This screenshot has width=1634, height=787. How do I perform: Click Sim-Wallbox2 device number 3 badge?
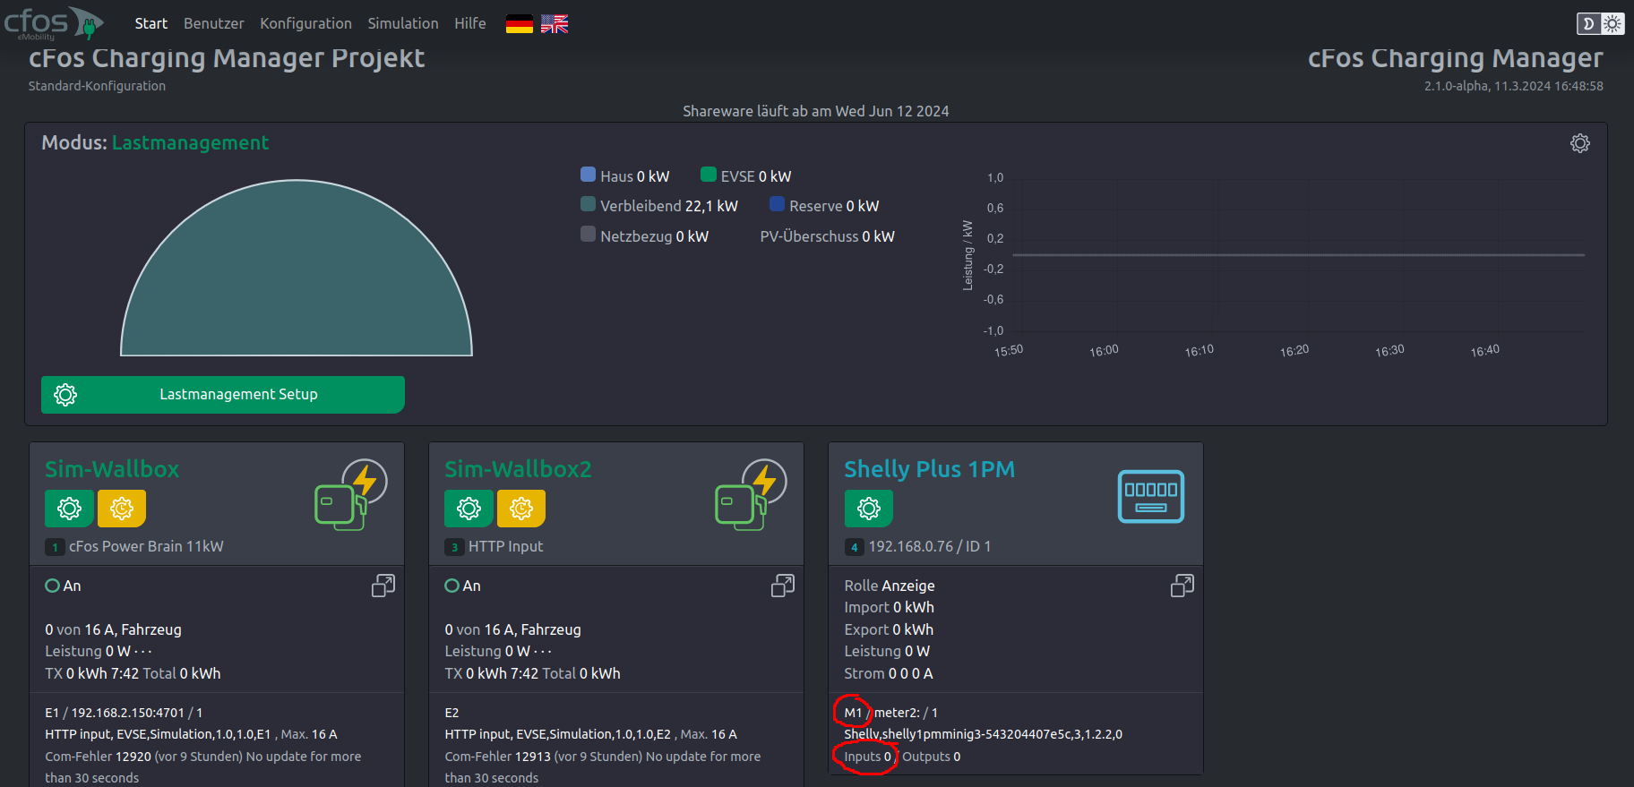[454, 547]
